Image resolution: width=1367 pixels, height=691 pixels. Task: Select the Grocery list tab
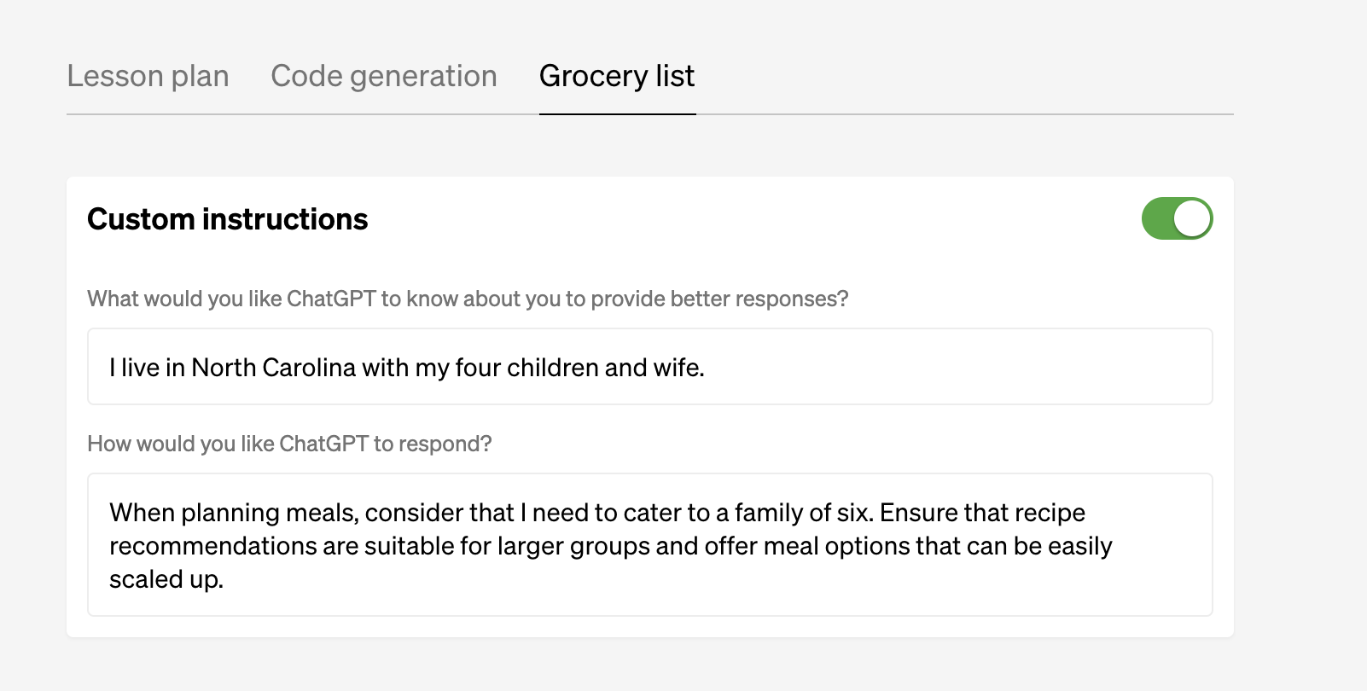[616, 76]
